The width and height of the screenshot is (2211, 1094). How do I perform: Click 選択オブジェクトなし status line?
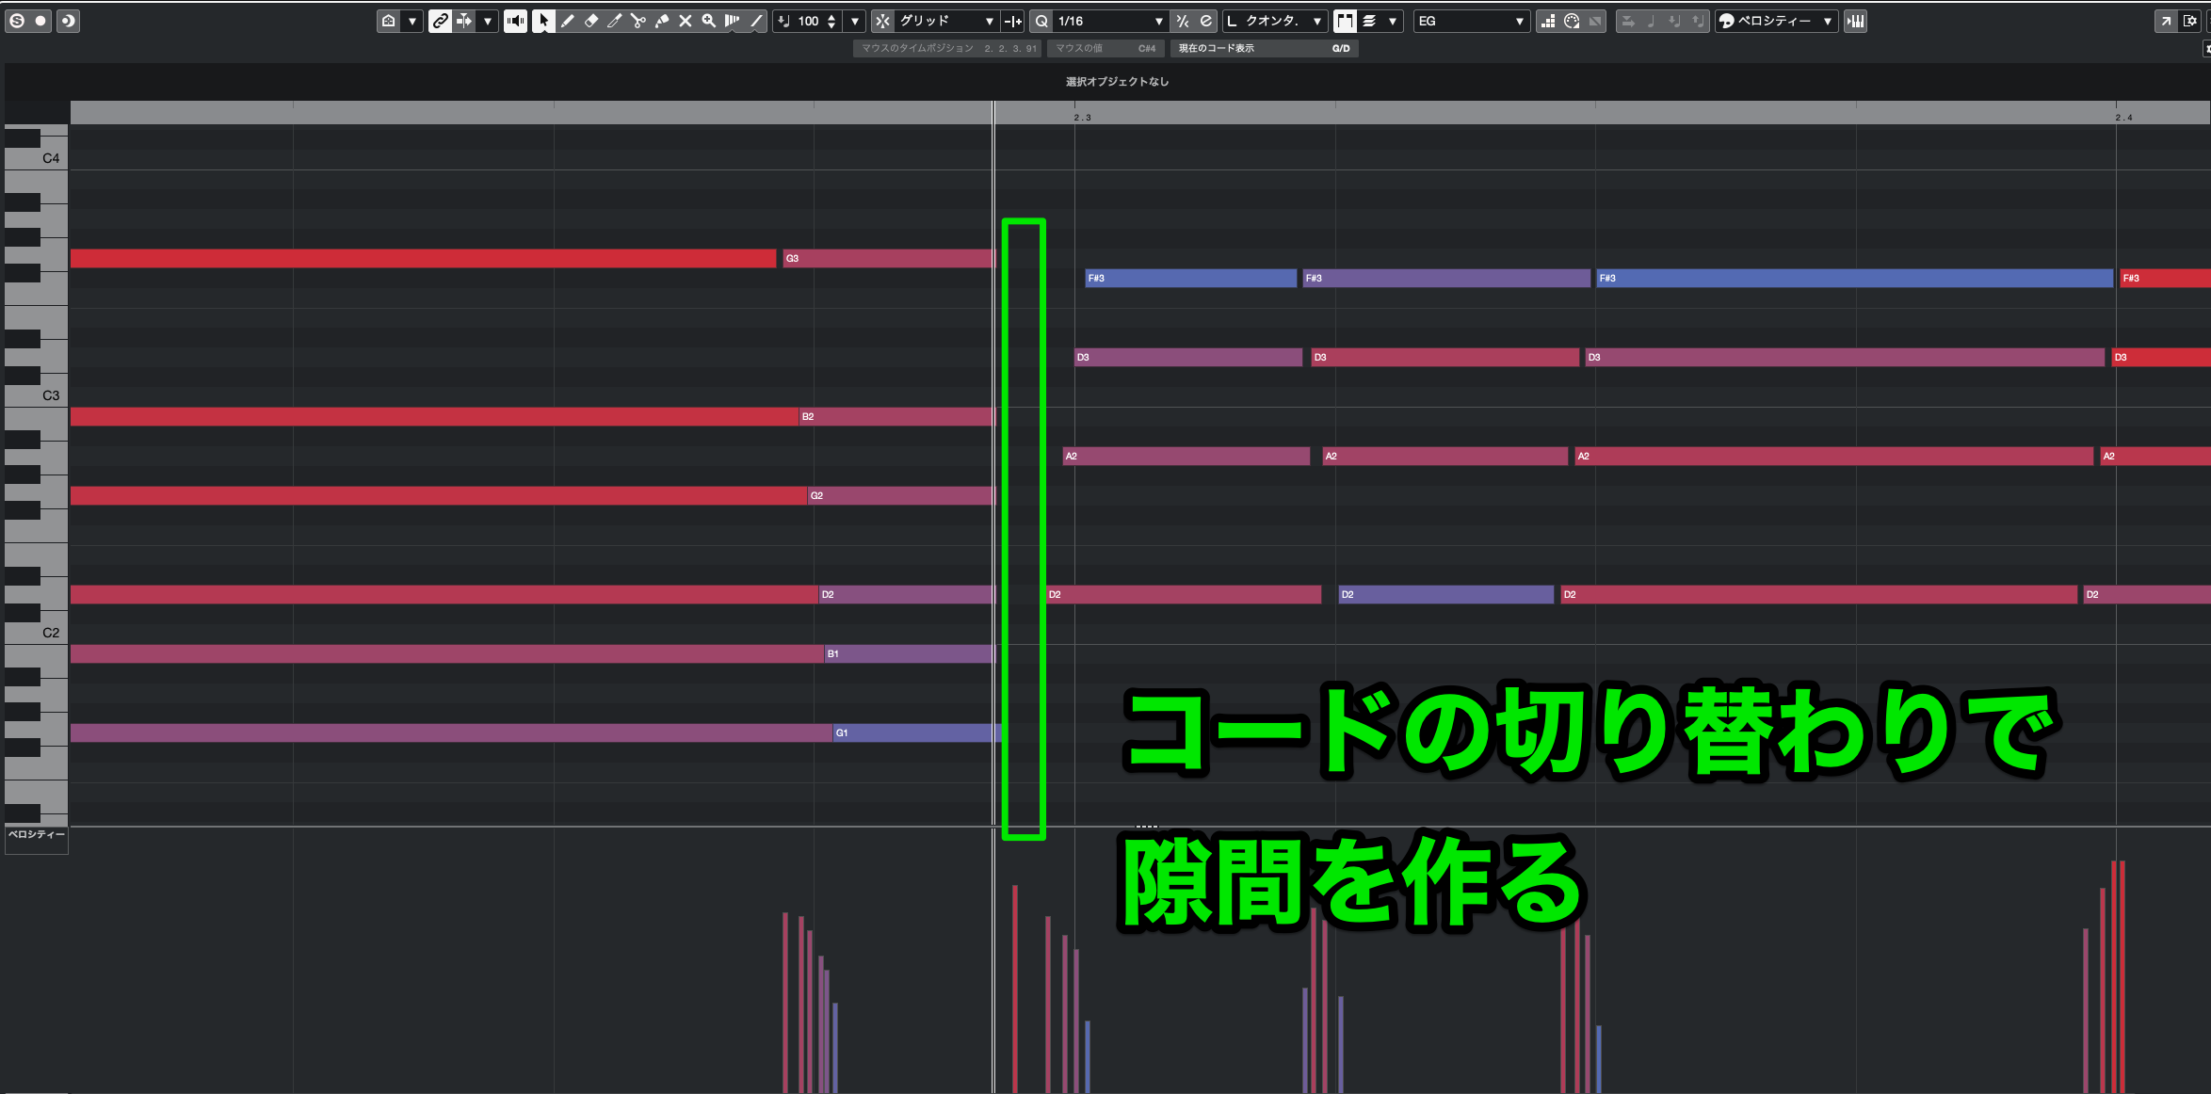tap(1117, 82)
